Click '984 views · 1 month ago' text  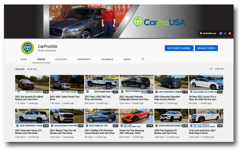[x=166, y=103]
